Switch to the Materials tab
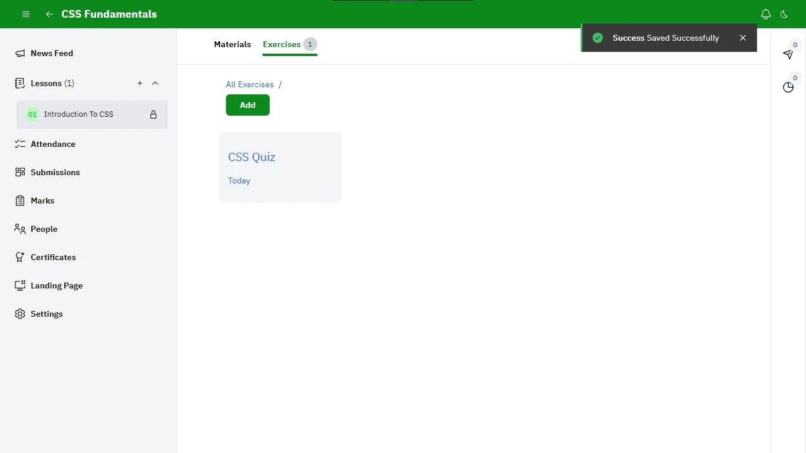This screenshot has height=453, width=806. (x=232, y=44)
